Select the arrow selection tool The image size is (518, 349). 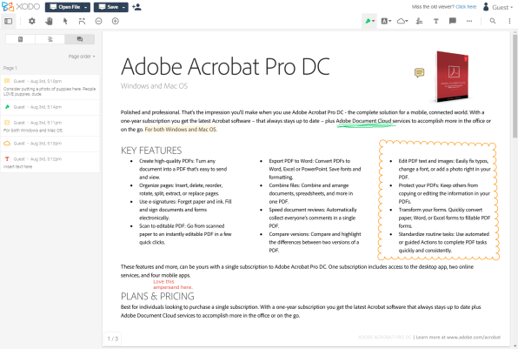click(65, 21)
